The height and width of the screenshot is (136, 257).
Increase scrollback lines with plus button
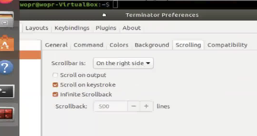tap(146, 106)
